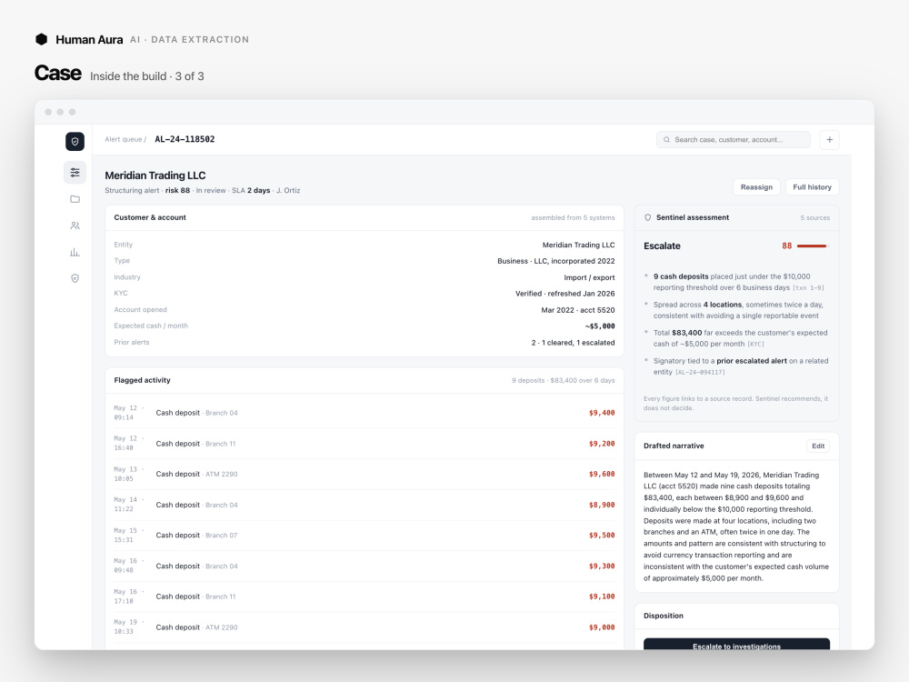Click the Reassign button

(x=756, y=187)
